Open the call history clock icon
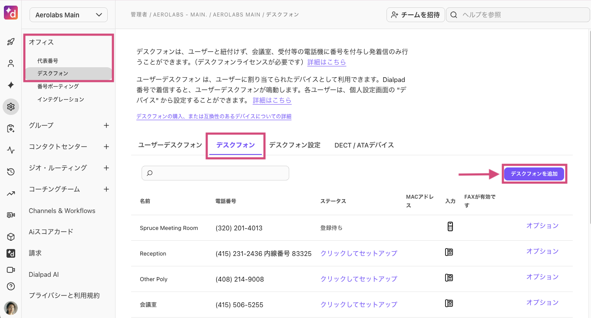Screen dimensions: 591x318 click(x=11, y=172)
